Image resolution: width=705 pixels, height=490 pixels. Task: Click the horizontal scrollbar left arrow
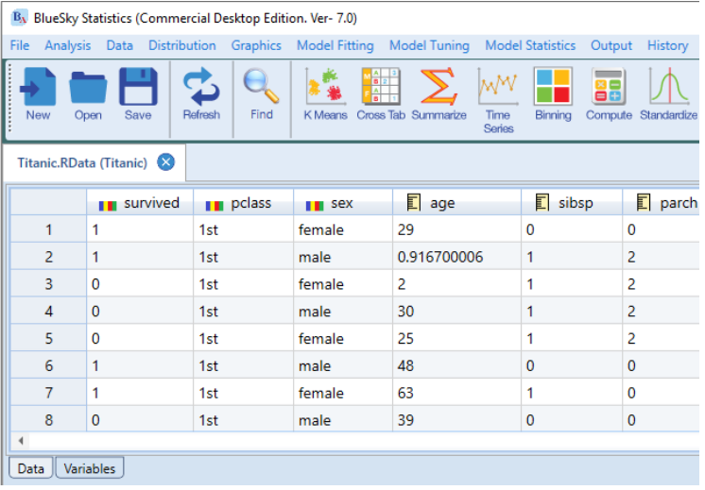(21, 441)
